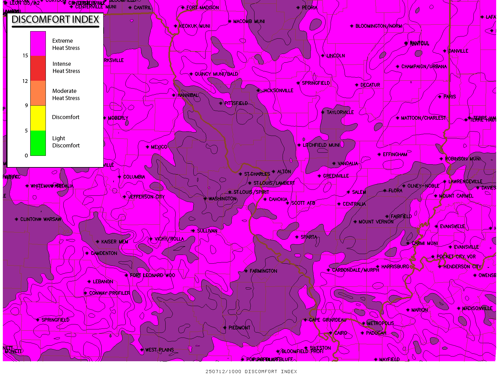Click the Intense Heat Stress legend label
Screen dimensions: 499x374
66,67
